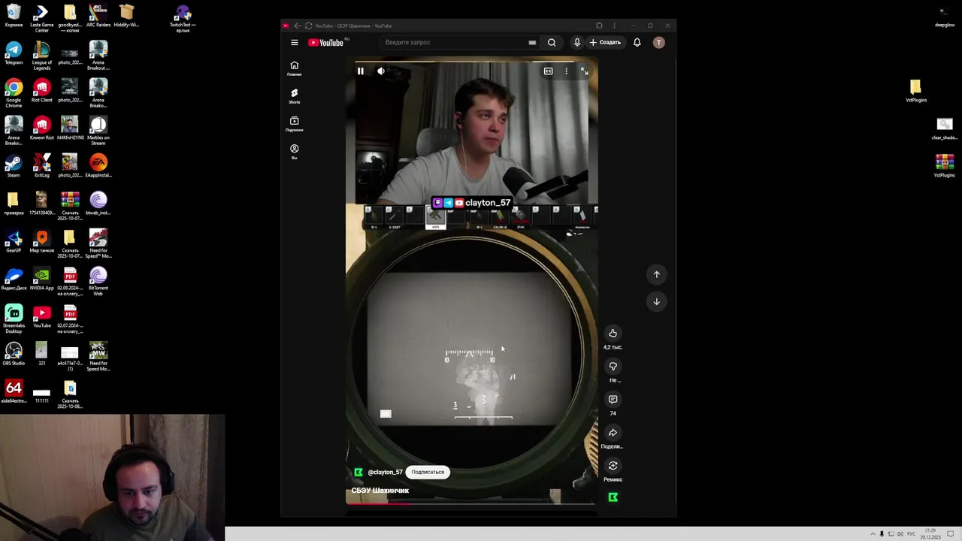This screenshot has height=541, width=962.
Task: Open the Ремикс remix option
Action: pos(613,466)
